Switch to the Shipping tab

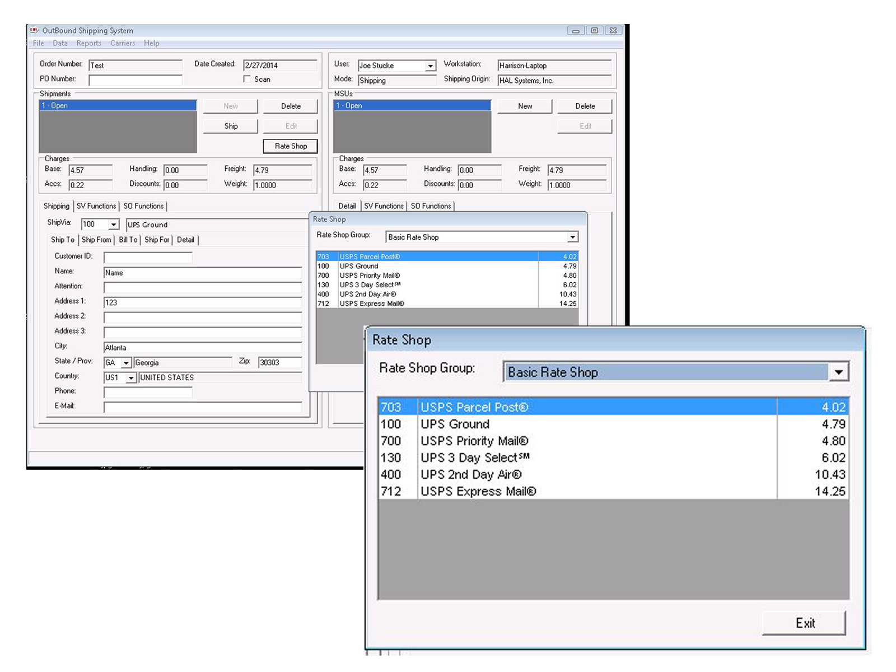point(57,206)
